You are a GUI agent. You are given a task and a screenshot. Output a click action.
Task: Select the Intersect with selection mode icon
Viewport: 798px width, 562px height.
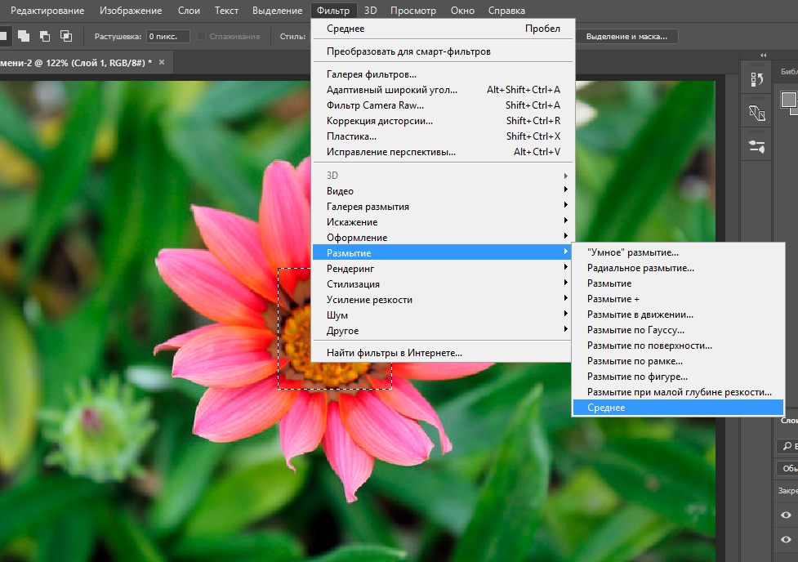[x=66, y=36]
